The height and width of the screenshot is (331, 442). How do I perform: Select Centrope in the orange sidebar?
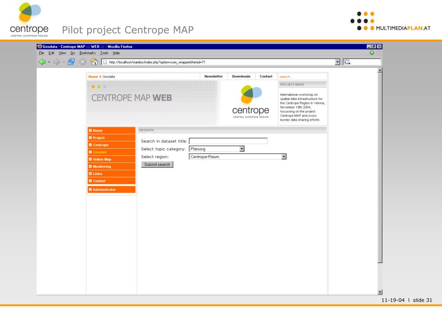click(111, 145)
